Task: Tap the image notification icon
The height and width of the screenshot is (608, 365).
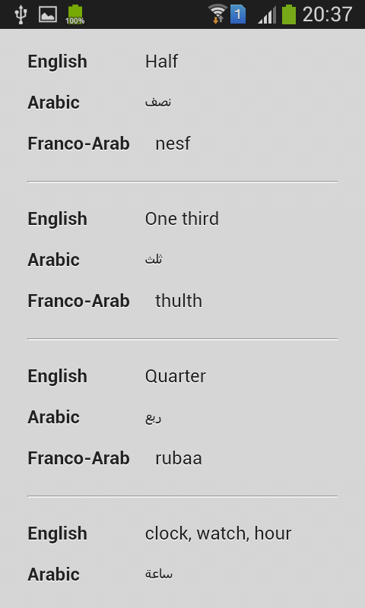Action: click(48, 14)
